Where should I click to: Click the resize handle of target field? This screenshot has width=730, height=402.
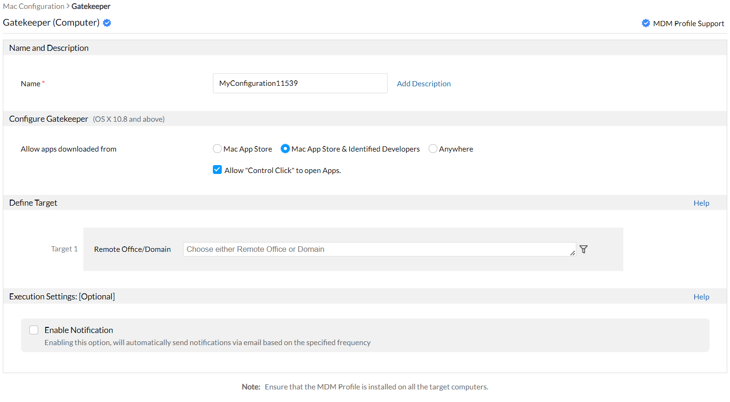pos(573,253)
